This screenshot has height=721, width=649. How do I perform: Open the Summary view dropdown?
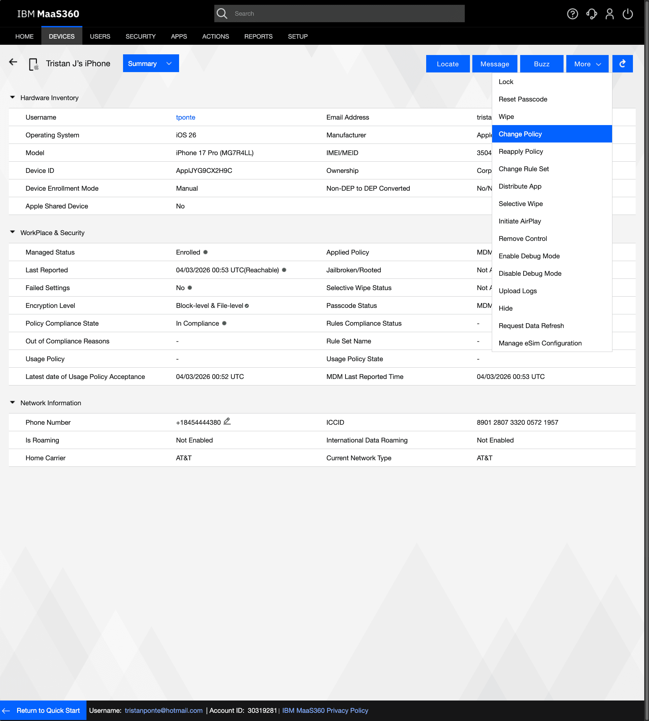pyautogui.click(x=151, y=64)
